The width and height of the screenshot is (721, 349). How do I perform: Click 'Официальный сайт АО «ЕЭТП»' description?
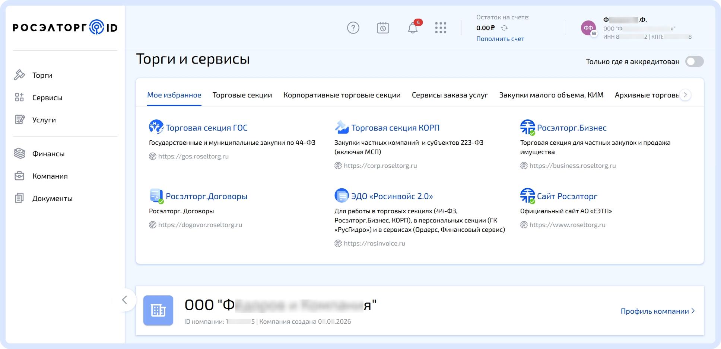coord(566,211)
